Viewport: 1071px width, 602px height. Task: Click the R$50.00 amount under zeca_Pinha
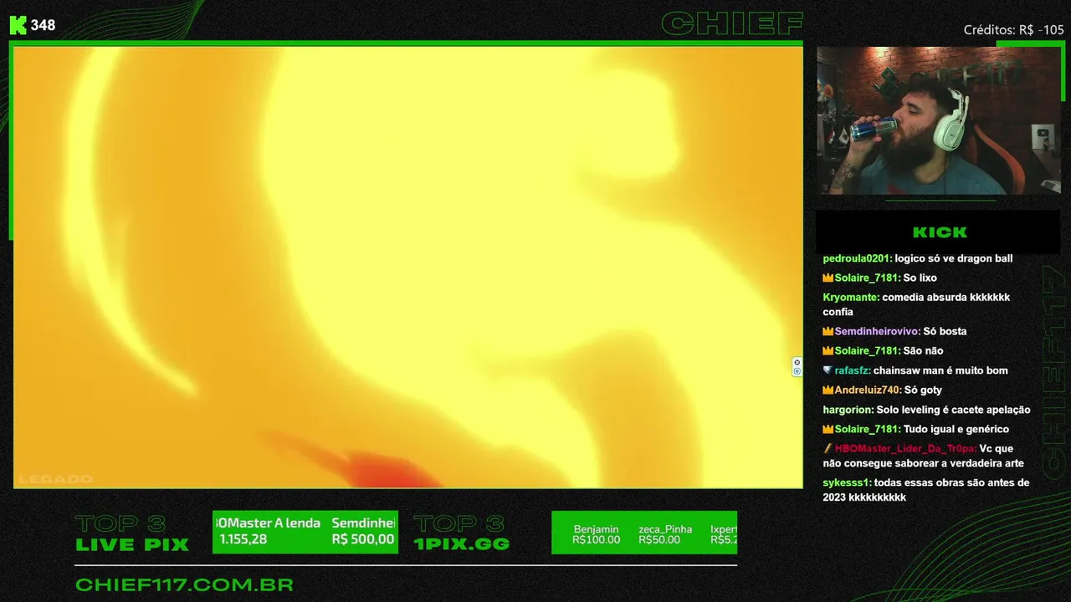659,539
